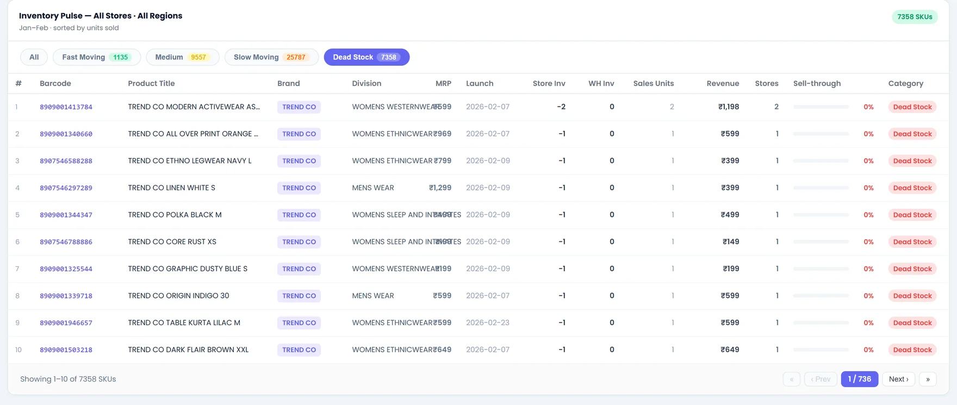Open barcode 8907546297289 link
Screen dimensions: 957x405
[x=66, y=188]
